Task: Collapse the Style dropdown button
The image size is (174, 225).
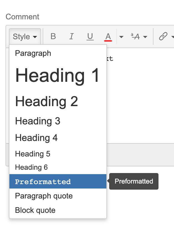Action: (25, 36)
